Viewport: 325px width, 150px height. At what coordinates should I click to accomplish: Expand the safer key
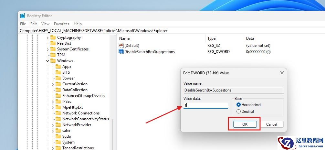[53, 131]
